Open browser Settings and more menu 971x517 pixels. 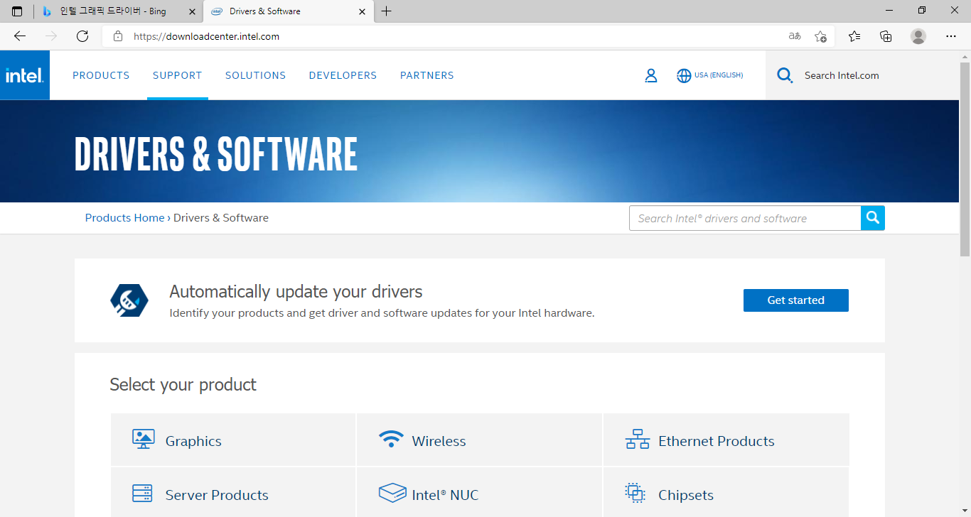(x=951, y=36)
